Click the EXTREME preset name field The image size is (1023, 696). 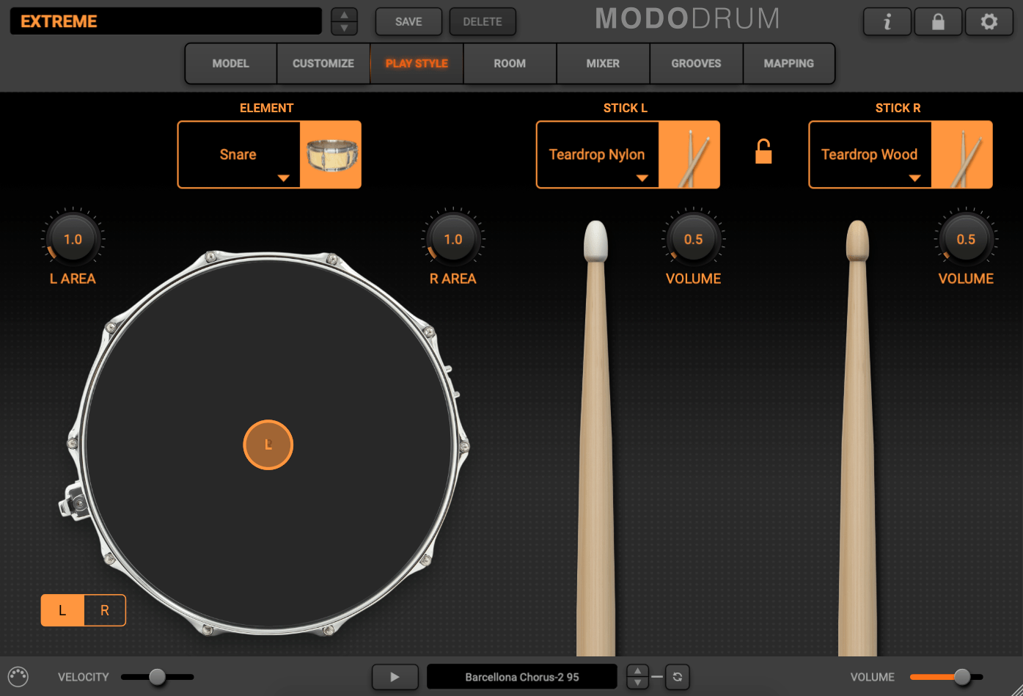pos(166,21)
